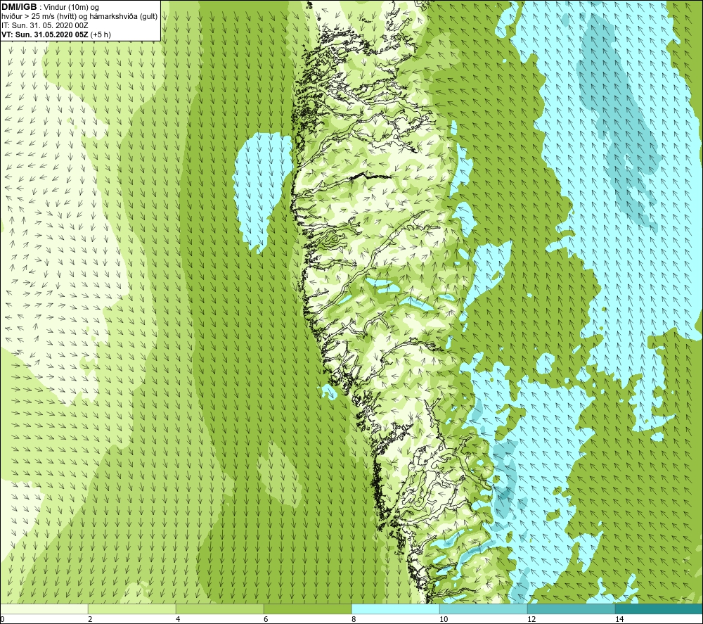The width and height of the screenshot is (703, 624).
Task: Click the 'hviður > 25 m/s' legend line
Action: pos(80,17)
